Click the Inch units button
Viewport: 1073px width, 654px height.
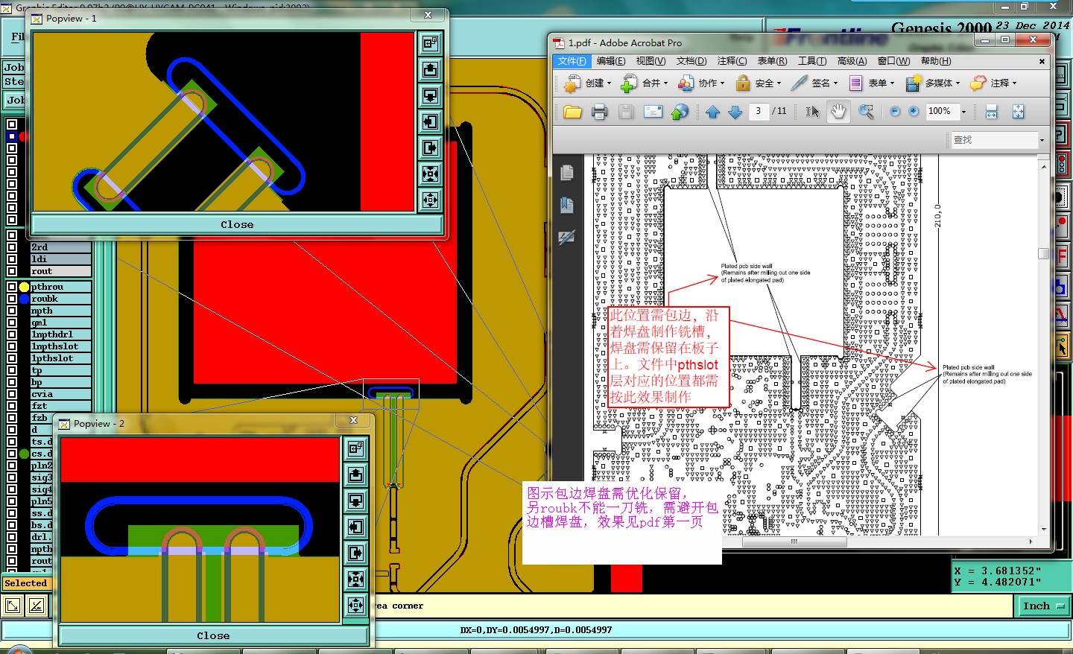coord(1043,606)
